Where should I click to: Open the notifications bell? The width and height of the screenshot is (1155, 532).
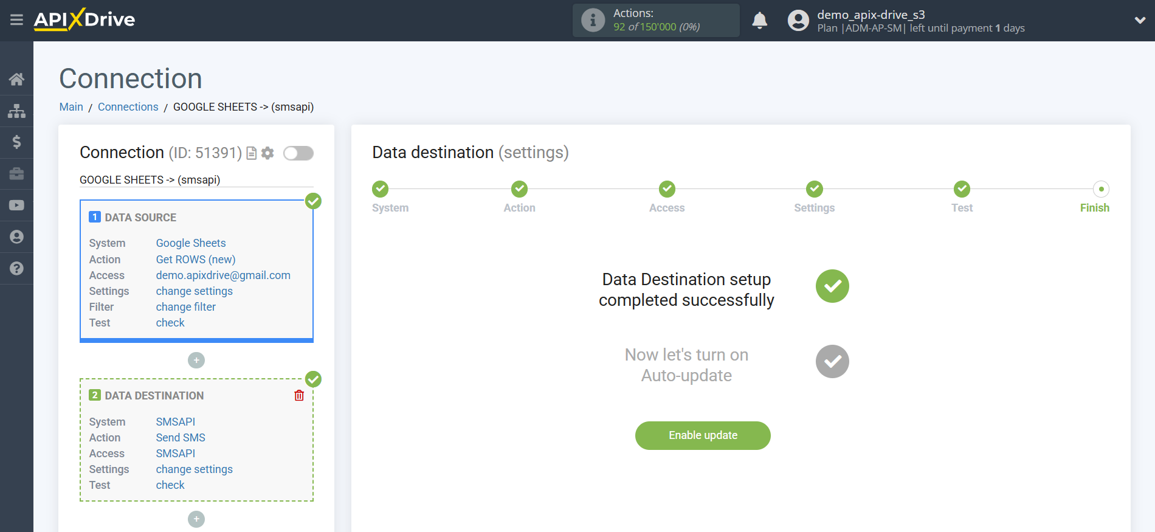point(759,20)
